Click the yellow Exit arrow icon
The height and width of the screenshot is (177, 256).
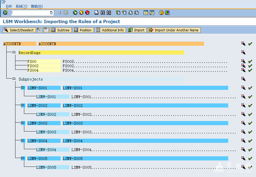(81, 13)
